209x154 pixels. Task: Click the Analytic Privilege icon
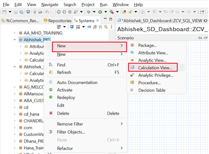pyautogui.click(x=132, y=75)
